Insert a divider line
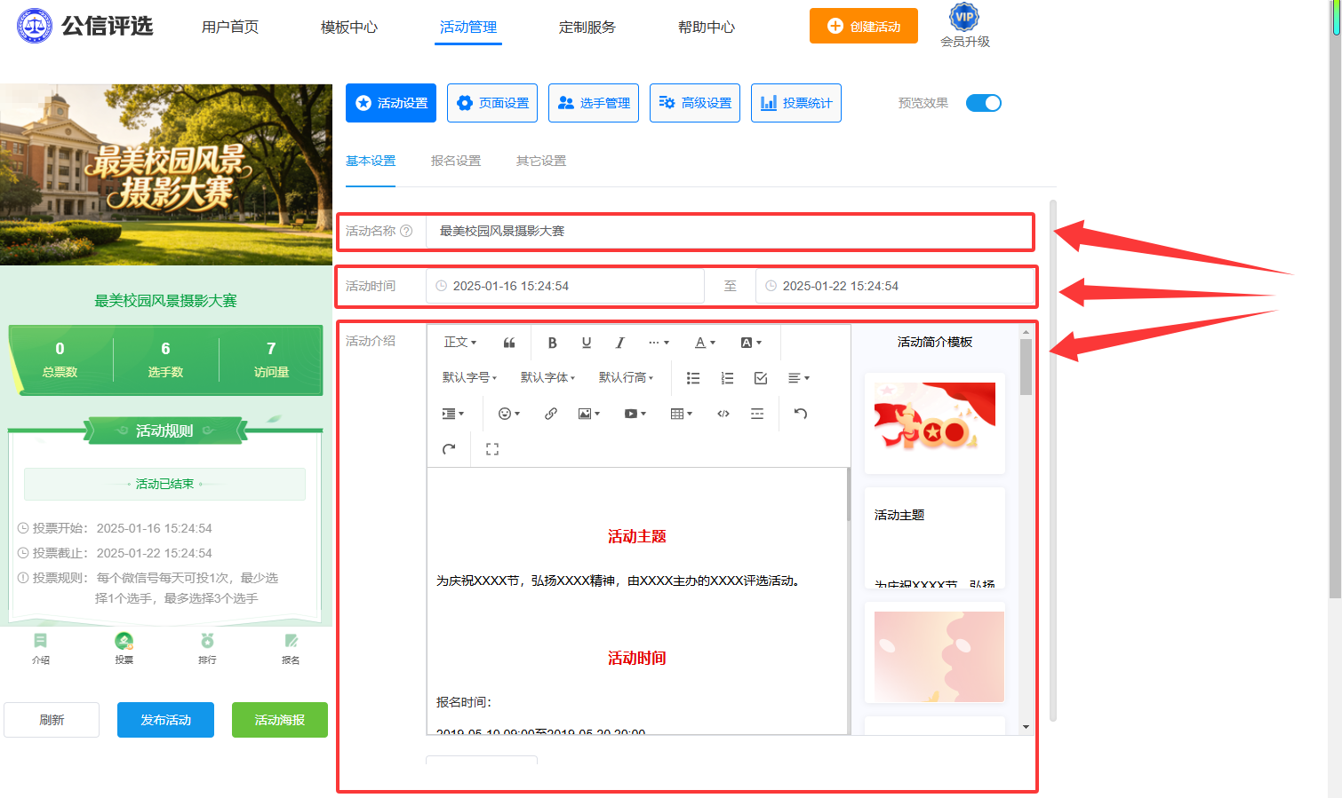The width and height of the screenshot is (1342, 798). click(x=757, y=414)
